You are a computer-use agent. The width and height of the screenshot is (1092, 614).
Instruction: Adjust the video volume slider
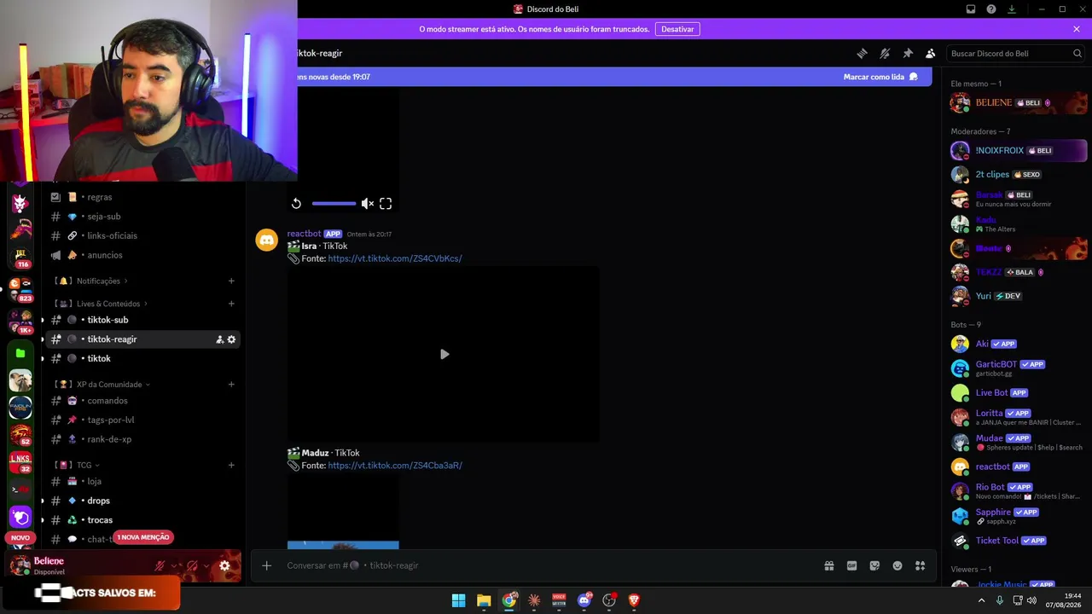pos(334,203)
